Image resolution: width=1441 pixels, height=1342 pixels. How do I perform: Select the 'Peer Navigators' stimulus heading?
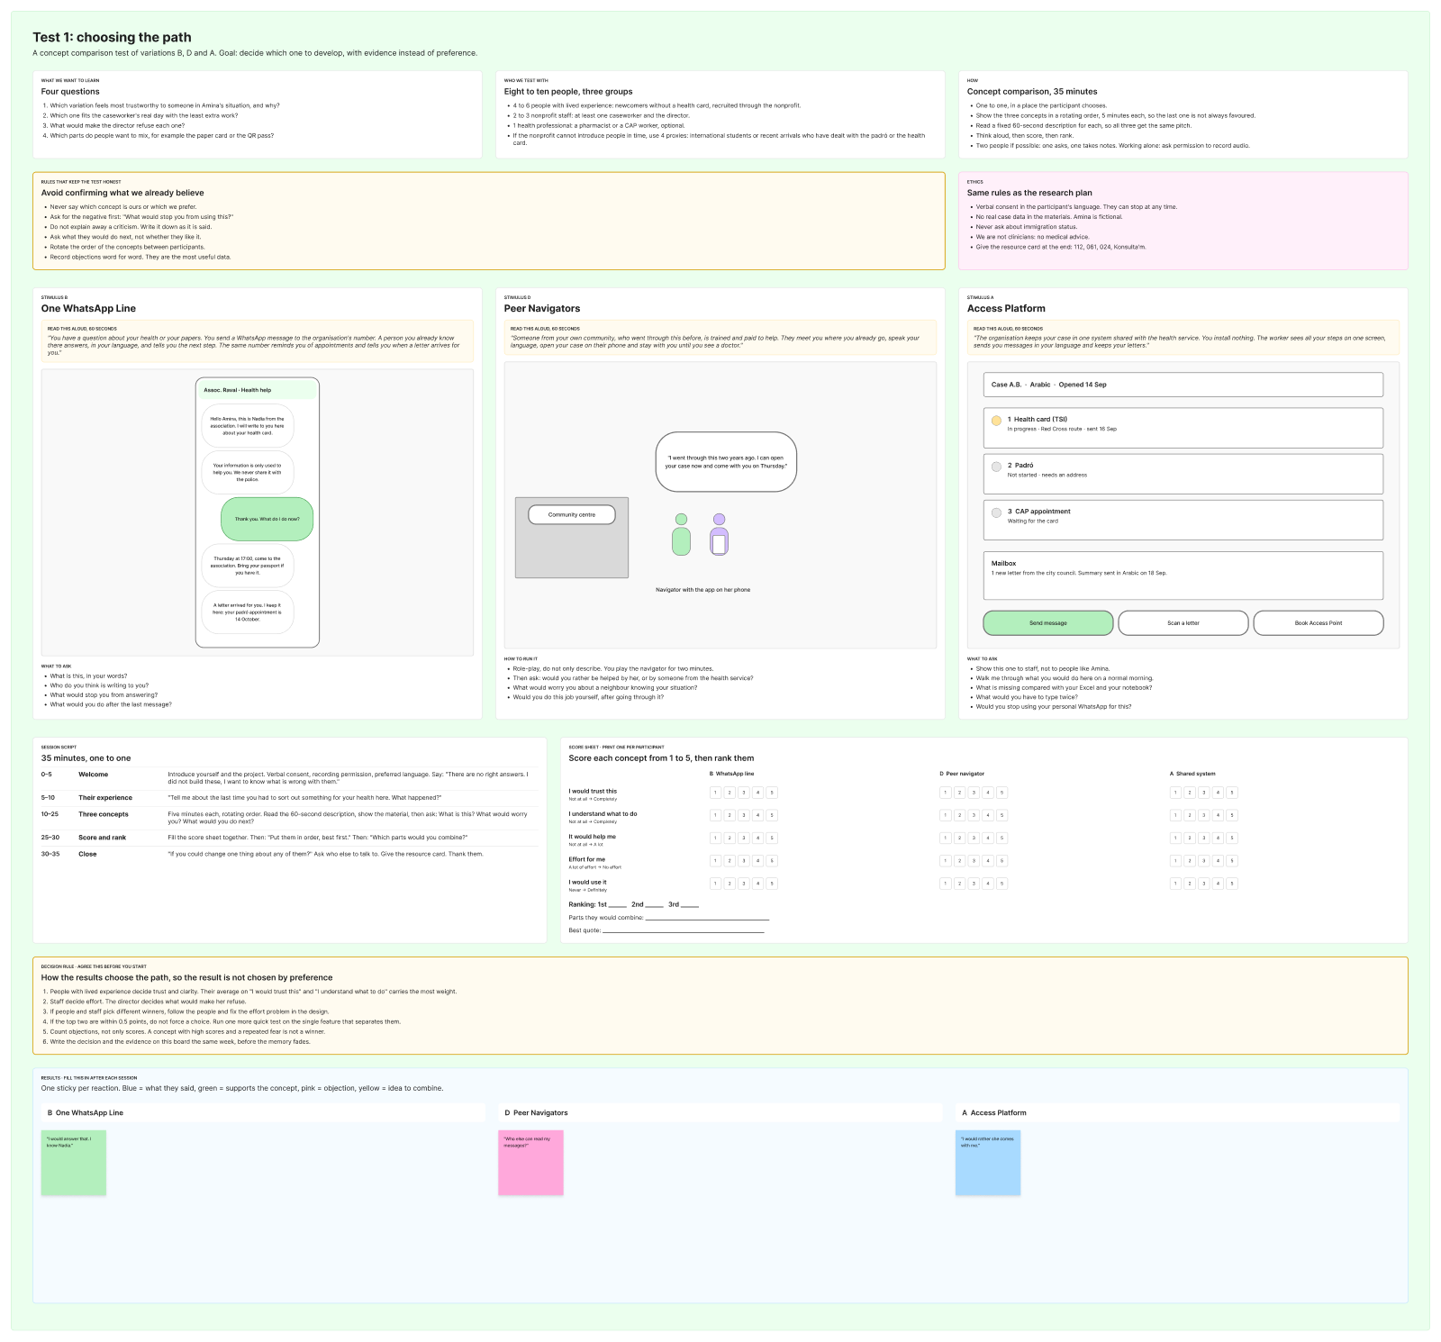click(x=542, y=308)
